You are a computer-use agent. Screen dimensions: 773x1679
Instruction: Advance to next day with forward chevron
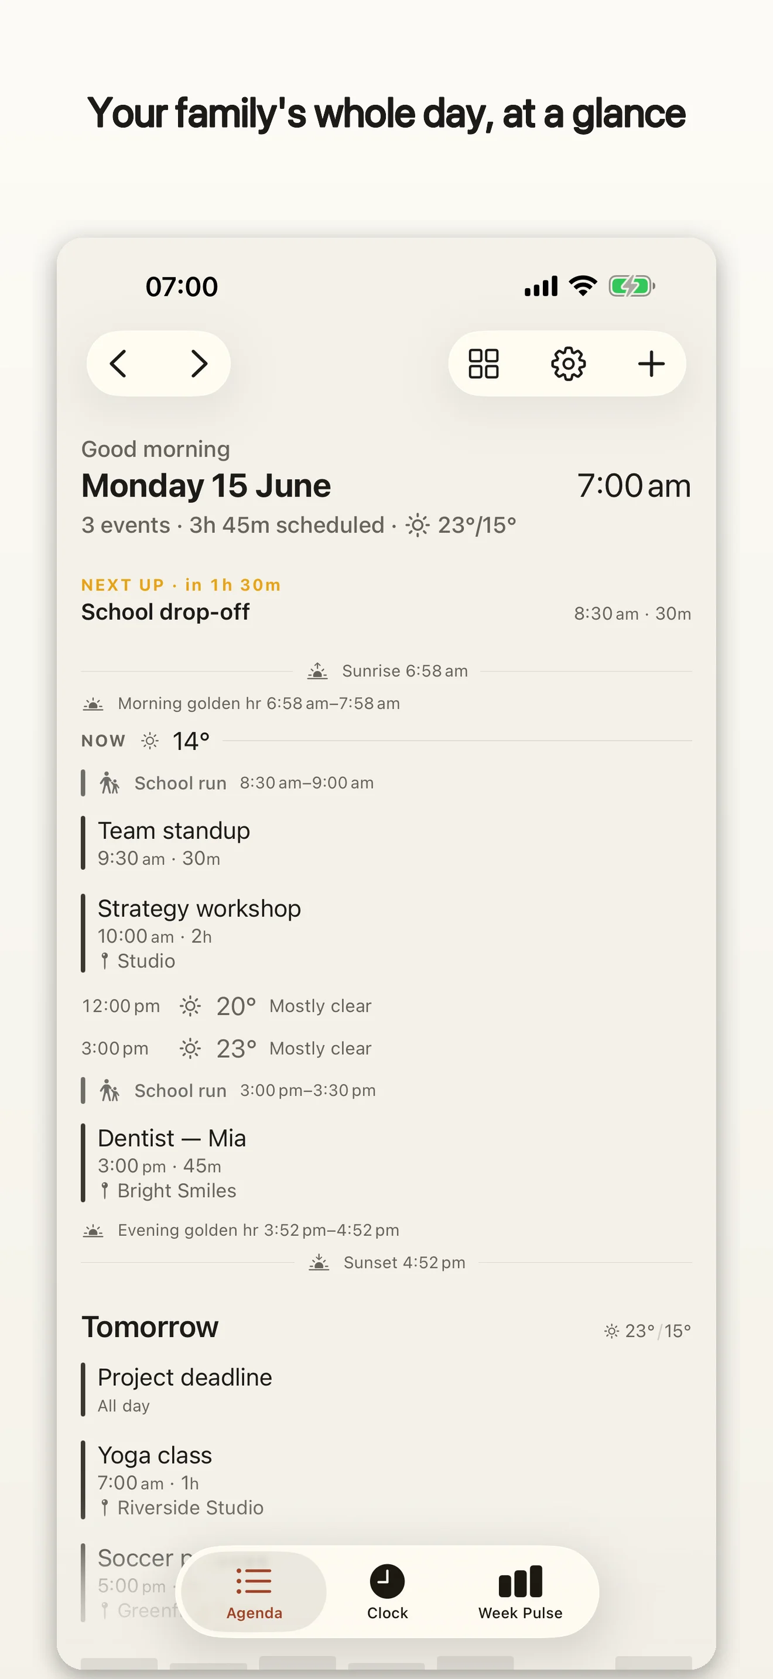click(199, 364)
